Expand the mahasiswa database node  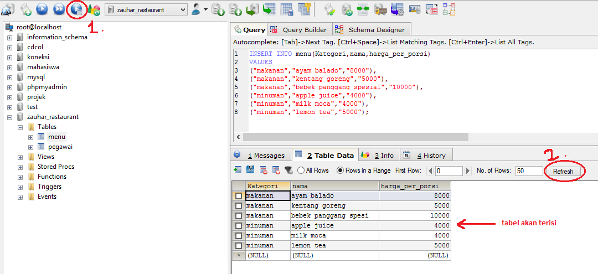tap(9, 67)
